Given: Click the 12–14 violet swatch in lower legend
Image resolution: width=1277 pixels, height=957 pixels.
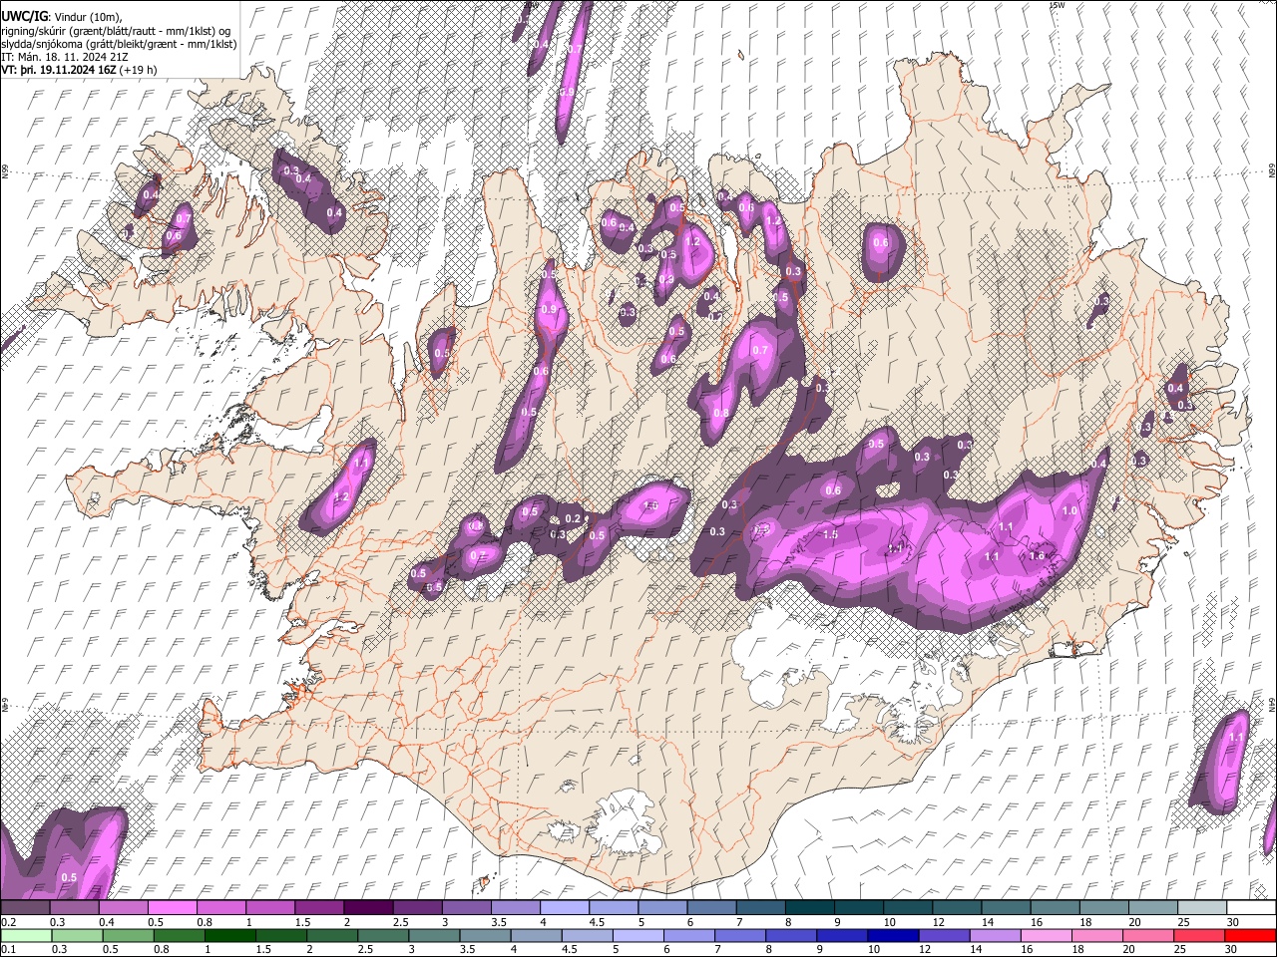Looking at the screenshot, I should pyautogui.click(x=944, y=935).
